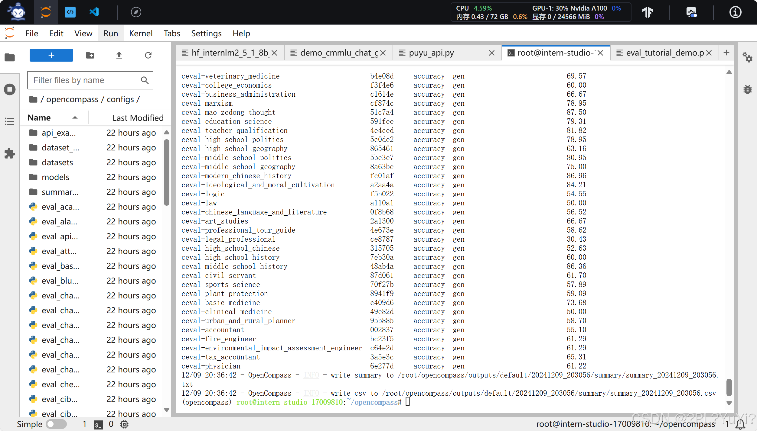Viewport: 757px width, 431px height.
Task: Open the Table of Contents sidebar
Action: [x=10, y=121]
